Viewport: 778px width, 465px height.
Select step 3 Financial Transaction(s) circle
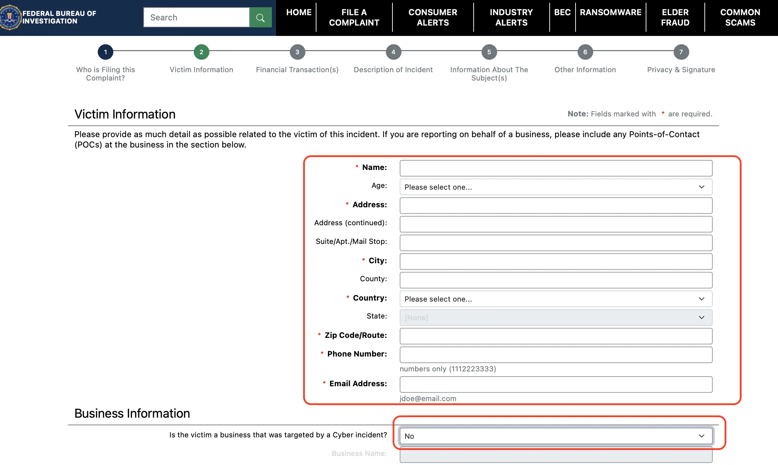[x=297, y=52]
